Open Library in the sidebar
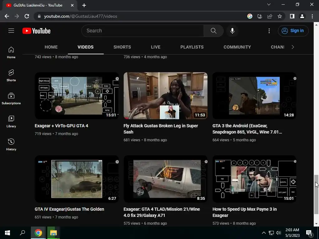The image size is (319, 239). (x=11, y=122)
